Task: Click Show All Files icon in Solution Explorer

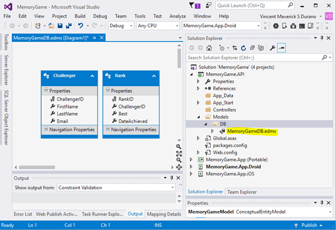Action: 261,48
